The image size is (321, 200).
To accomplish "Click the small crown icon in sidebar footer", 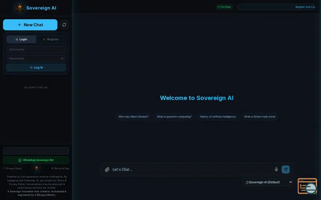I will click(37, 168).
